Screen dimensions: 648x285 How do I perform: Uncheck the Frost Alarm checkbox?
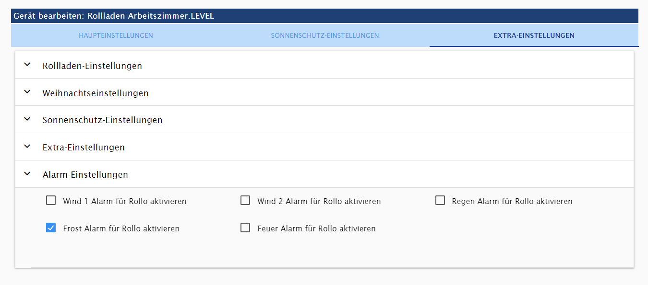point(51,228)
